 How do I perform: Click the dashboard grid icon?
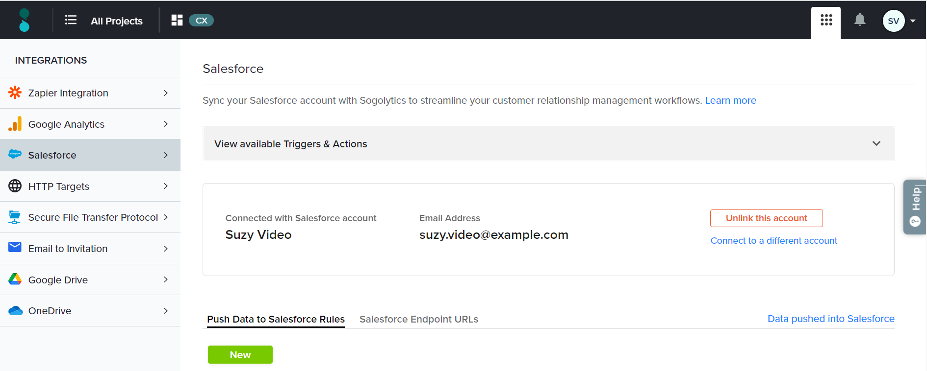click(177, 20)
